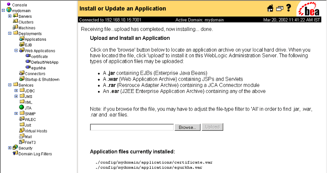
Task: Click the FileT3 icon
Action: tap(22, 142)
